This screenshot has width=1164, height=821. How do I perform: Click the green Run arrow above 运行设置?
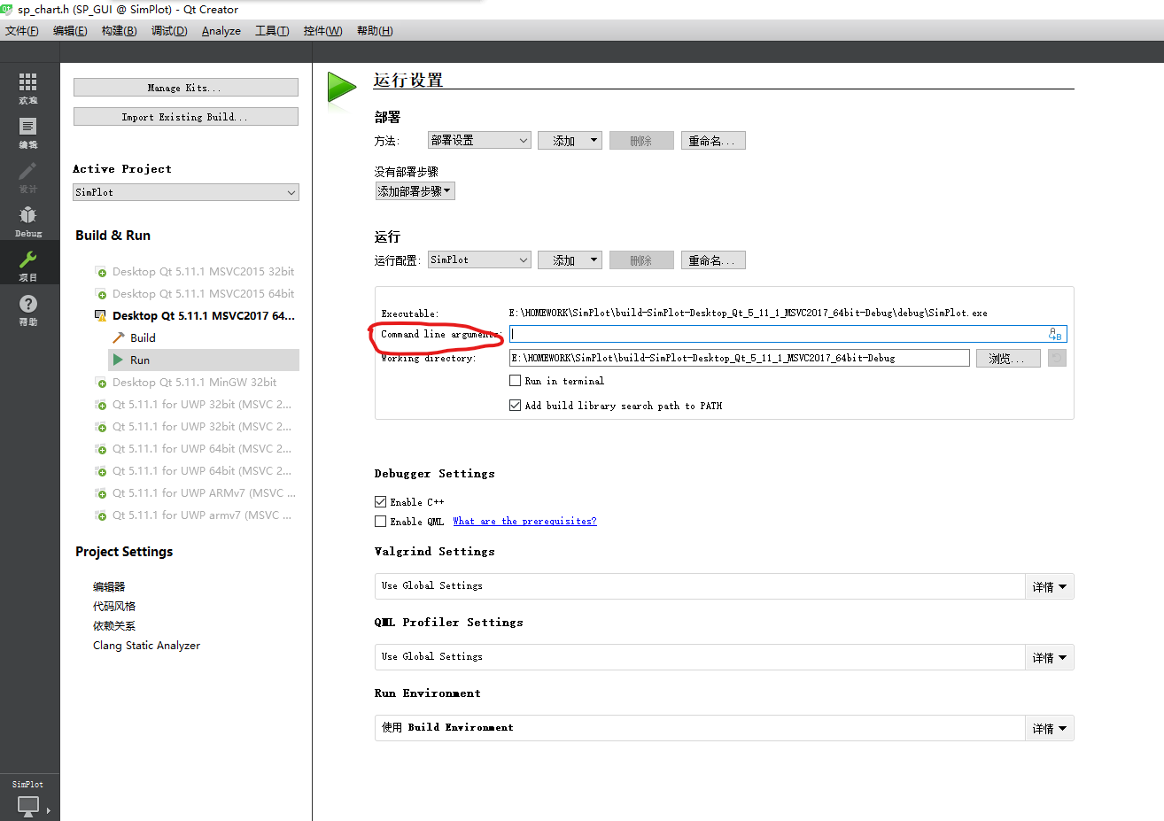click(342, 86)
